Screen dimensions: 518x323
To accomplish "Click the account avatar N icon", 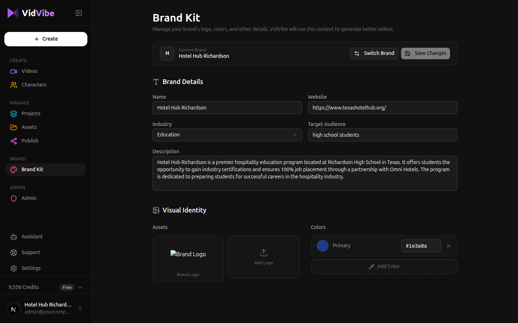I will (x=14, y=309).
